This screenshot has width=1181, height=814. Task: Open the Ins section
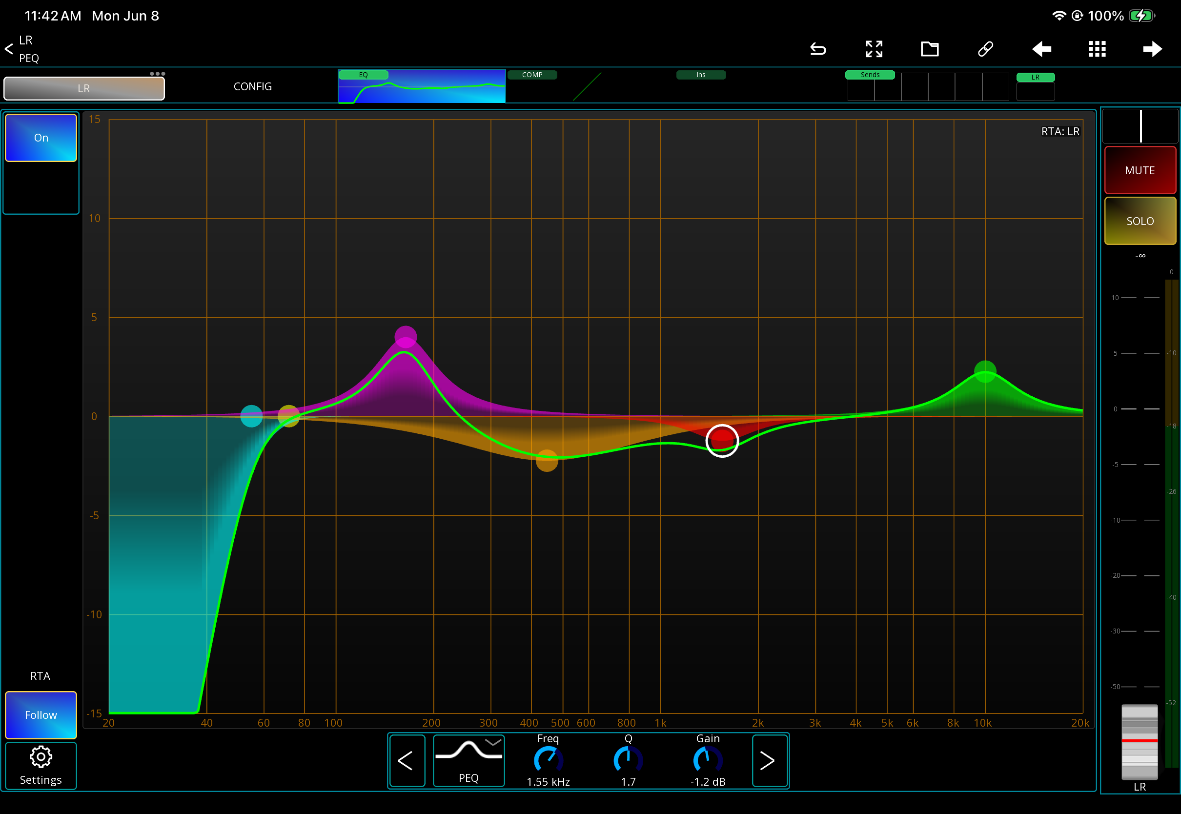(x=701, y=75)
